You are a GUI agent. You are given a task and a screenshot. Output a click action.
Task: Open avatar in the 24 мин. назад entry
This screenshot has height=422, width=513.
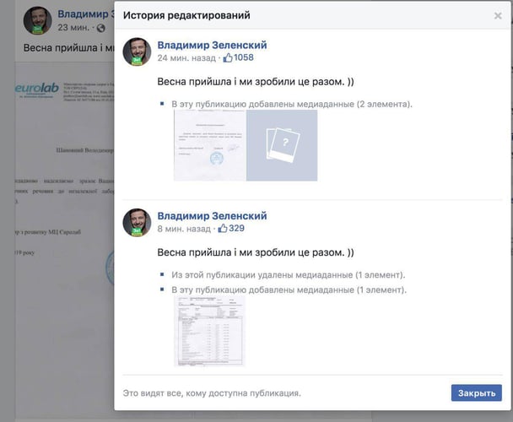click(138, 51)
